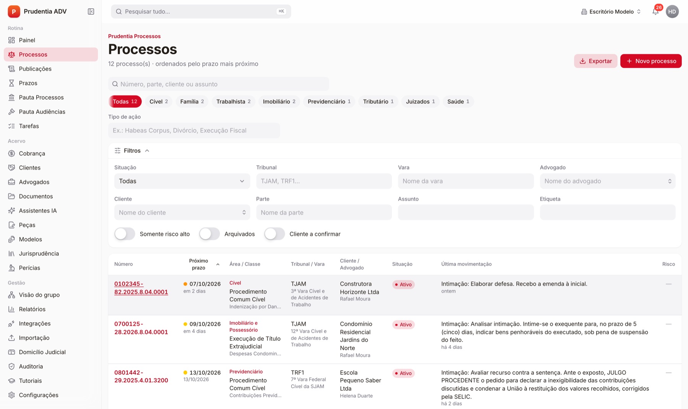This screenshot has width=688, height=409.
Task: Open the Cliente name selector
Action: coord(182,212)
